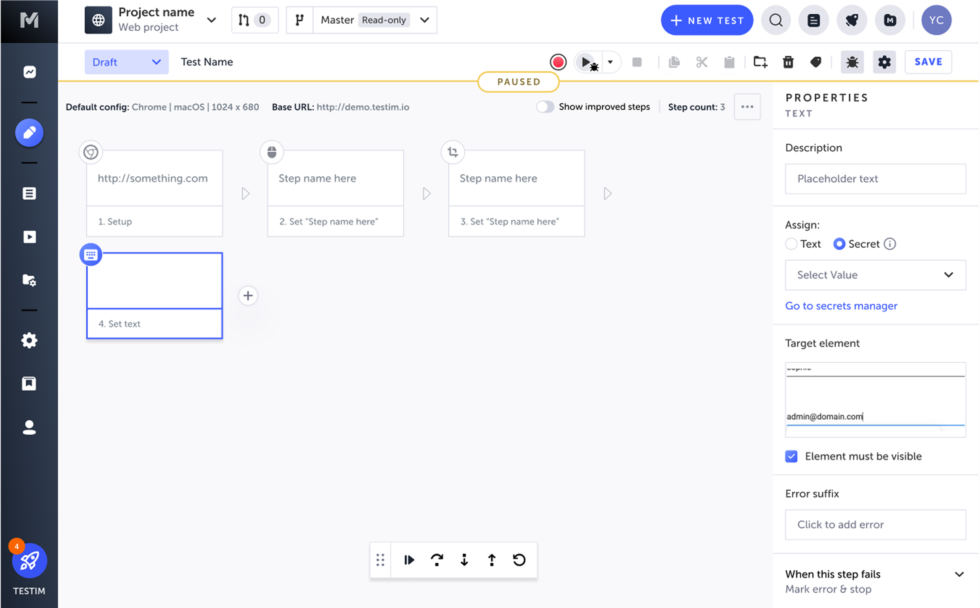Select step 3 Set card
The image size is (980, 608).
(517, 194)
